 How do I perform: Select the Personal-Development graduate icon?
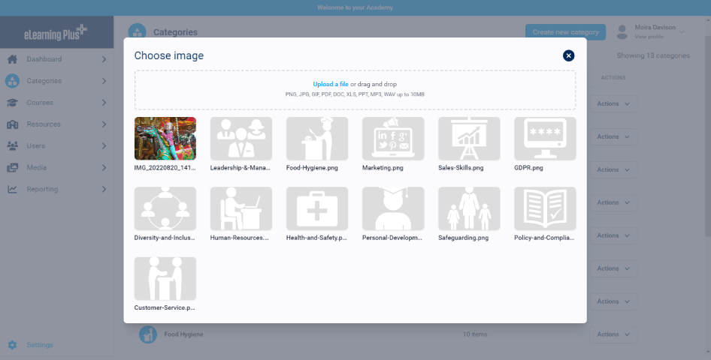click(x=393, y=208)
